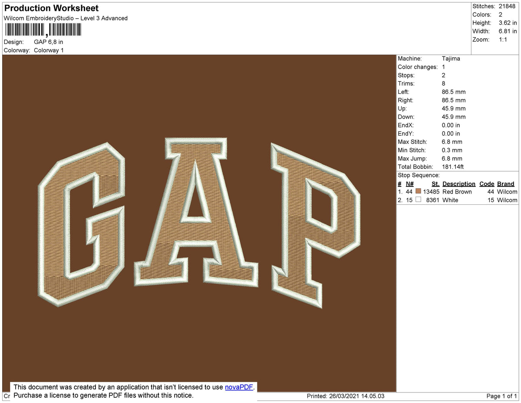Image resolution: width=521 pixels, height=403 pixels.
Task: Click the GAP logo design preview
Action: tap(200, 222)
